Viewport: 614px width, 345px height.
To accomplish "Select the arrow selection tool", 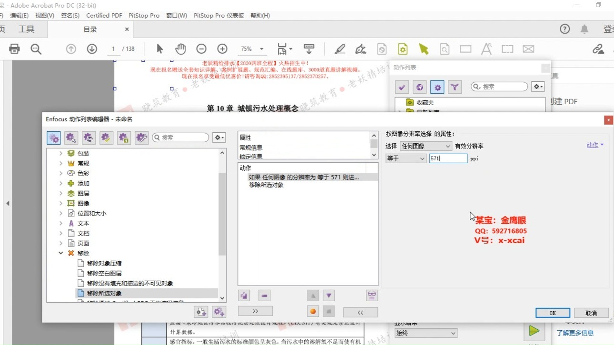I will (x=159, y=48).
